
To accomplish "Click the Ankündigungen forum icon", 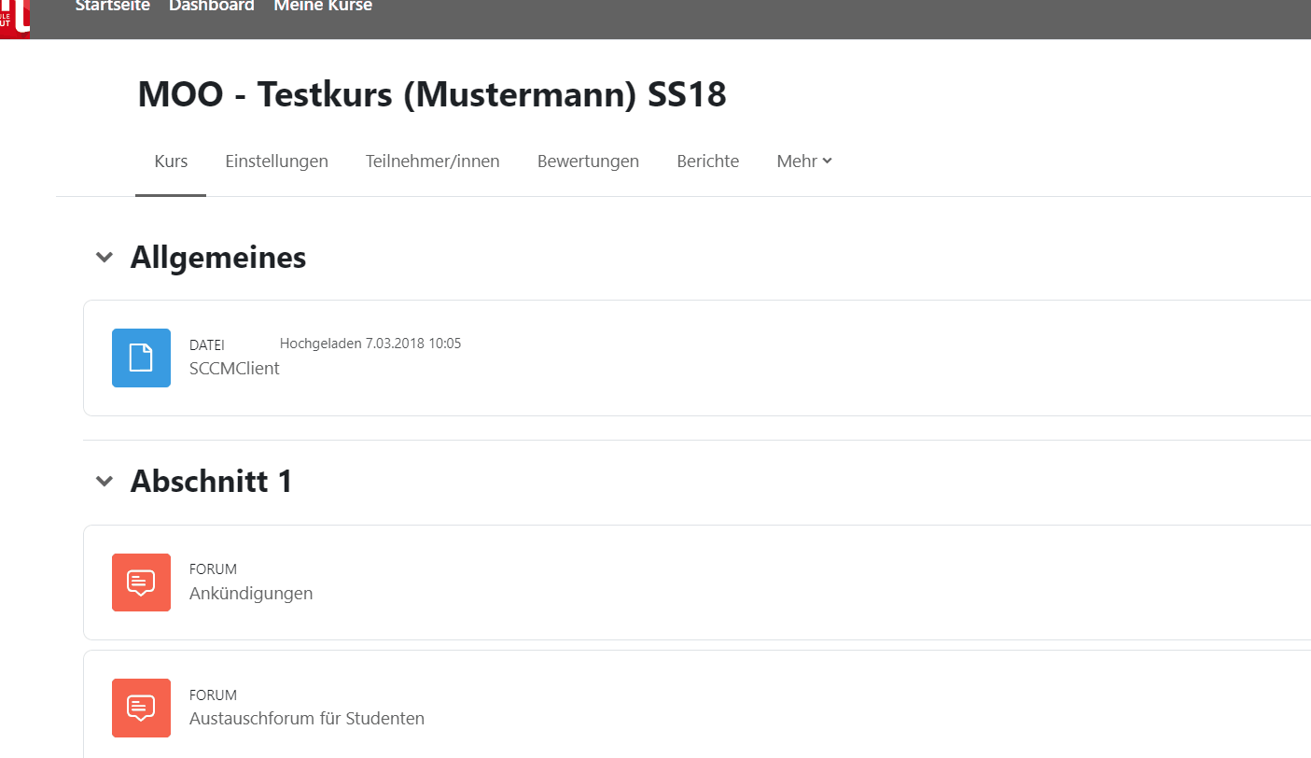I will click(x=141, y=582).
